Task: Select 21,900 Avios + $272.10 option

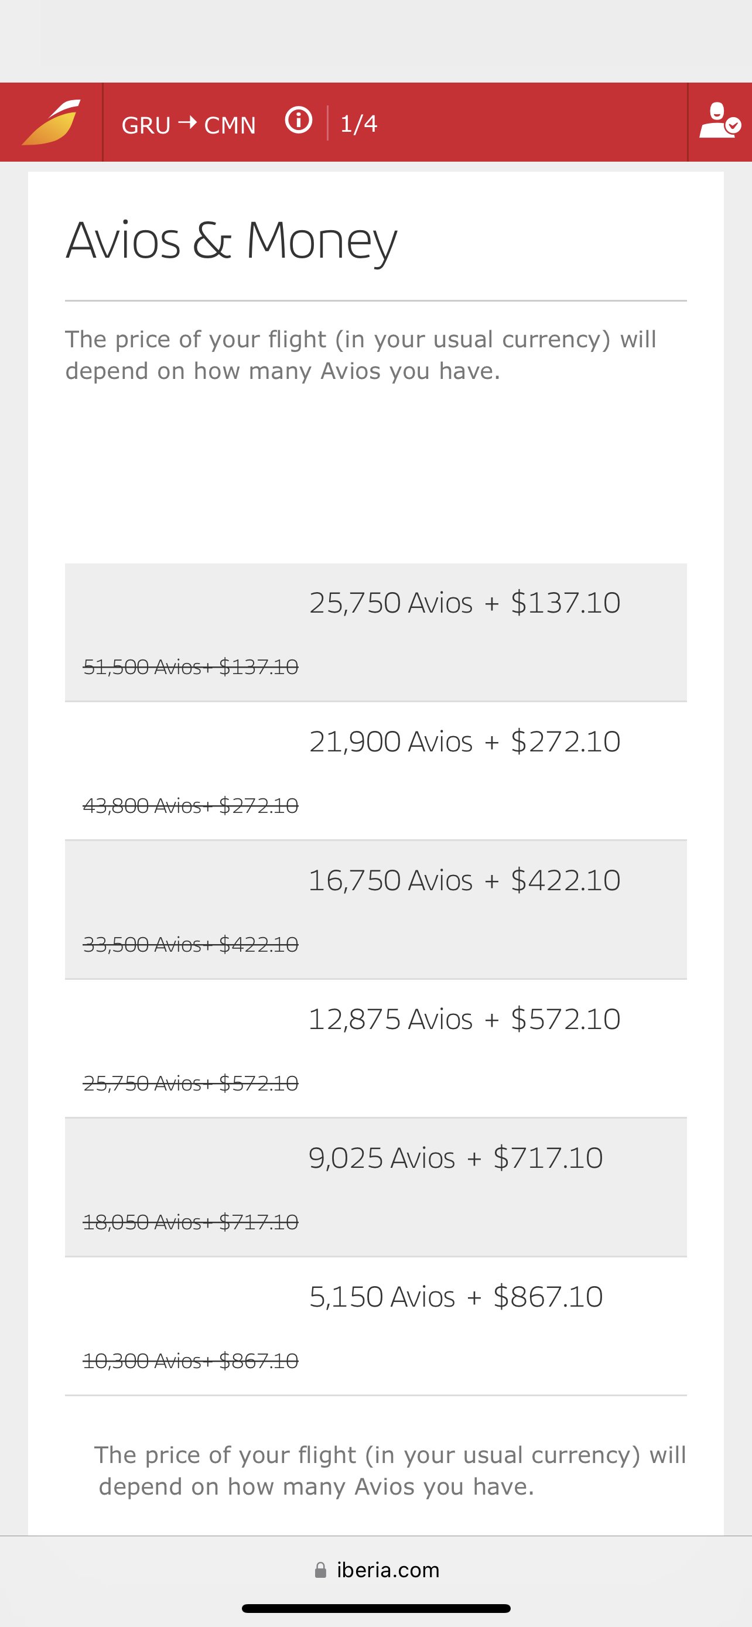Action: (x=375, y=771)
